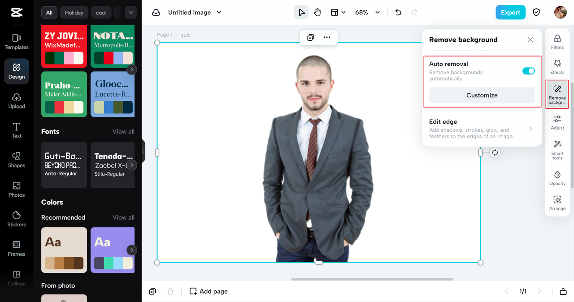Click the delete page trash icon
574x302 pixels.
coord(170,291)
